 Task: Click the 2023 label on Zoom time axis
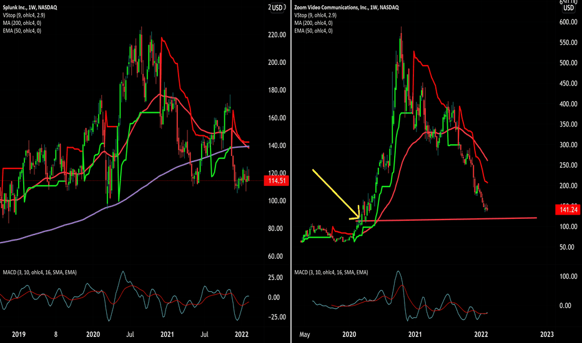pos(547,334)
